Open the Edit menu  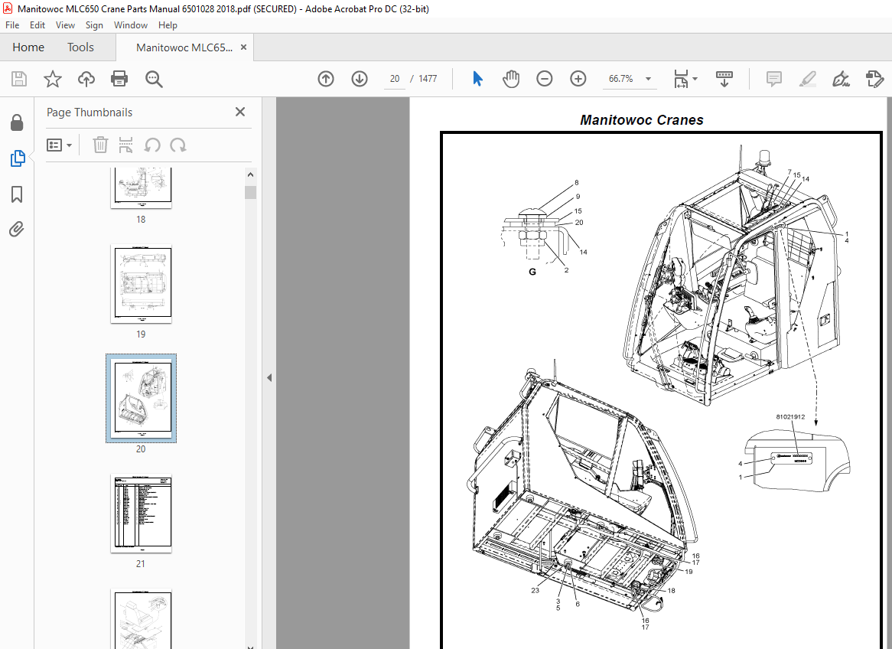coord(37,25)
